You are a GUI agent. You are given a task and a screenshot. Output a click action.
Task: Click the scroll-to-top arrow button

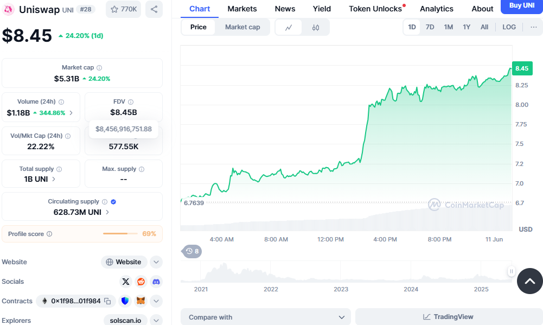529,281
